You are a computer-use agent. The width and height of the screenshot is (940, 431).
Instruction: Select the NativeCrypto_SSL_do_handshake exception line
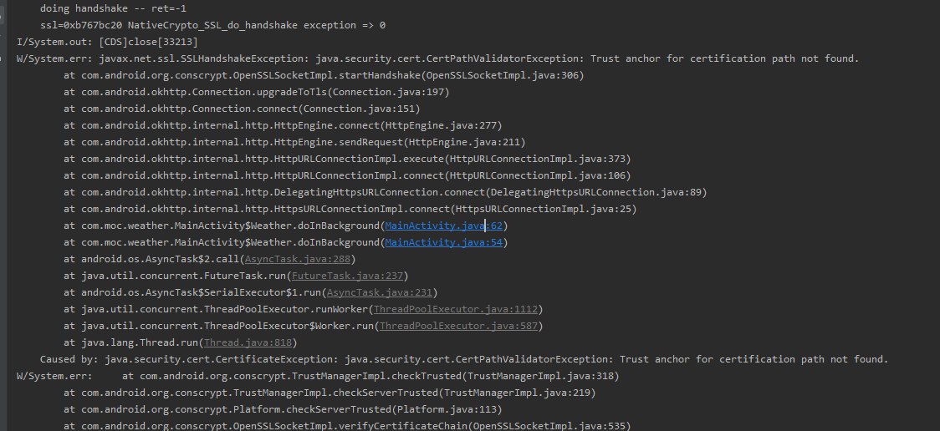click(212, 25)
